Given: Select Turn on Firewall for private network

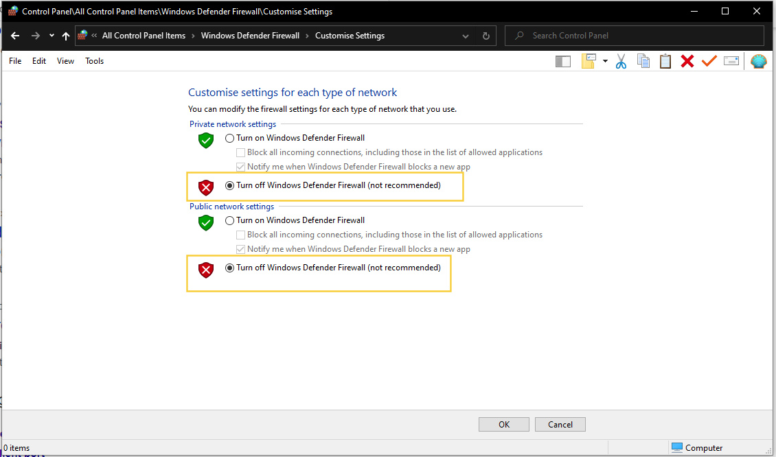Looking at the screenshot, I should (230, 138).
